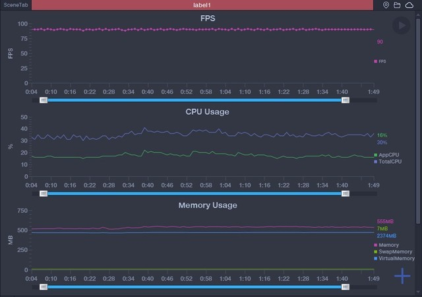Toggle VirtualMemory legend entry
This screenshot has height=297, width=422.
[x=394, y=258]
